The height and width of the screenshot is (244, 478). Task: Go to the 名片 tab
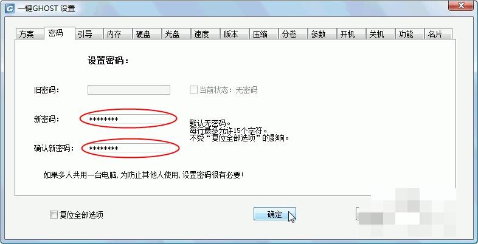pos(438,34)
